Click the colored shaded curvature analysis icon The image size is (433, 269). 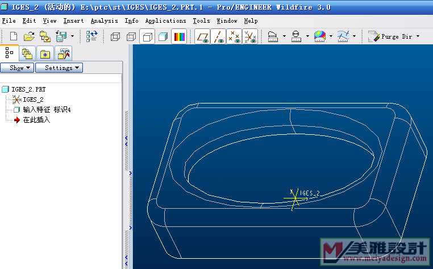click(x=320, y=36)
